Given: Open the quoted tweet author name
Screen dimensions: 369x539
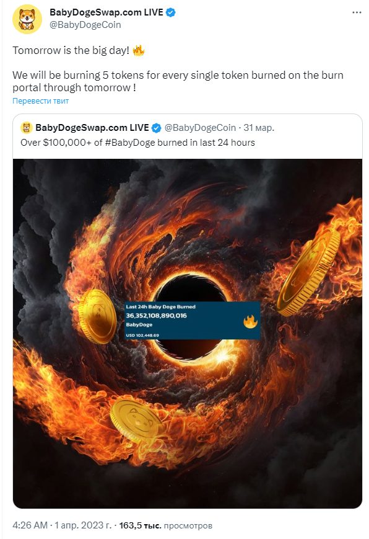Looking at the screenshot, I should click(92, 128).
